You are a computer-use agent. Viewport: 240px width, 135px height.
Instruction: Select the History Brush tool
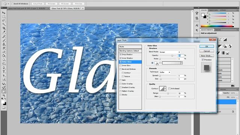click(4, 48)
